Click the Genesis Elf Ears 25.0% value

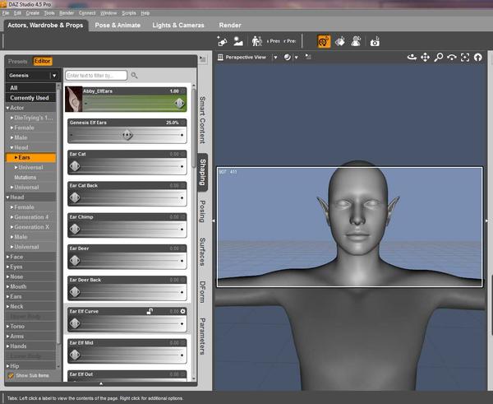[x=173, y=123]
